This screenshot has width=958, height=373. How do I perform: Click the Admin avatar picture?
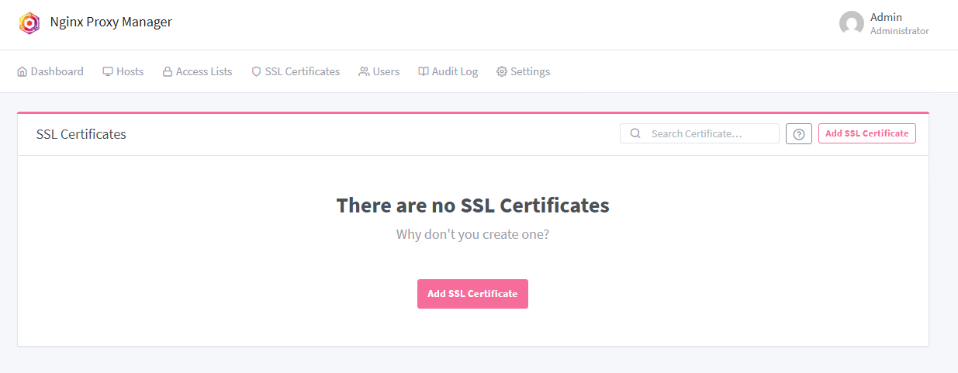coord(851,23)
